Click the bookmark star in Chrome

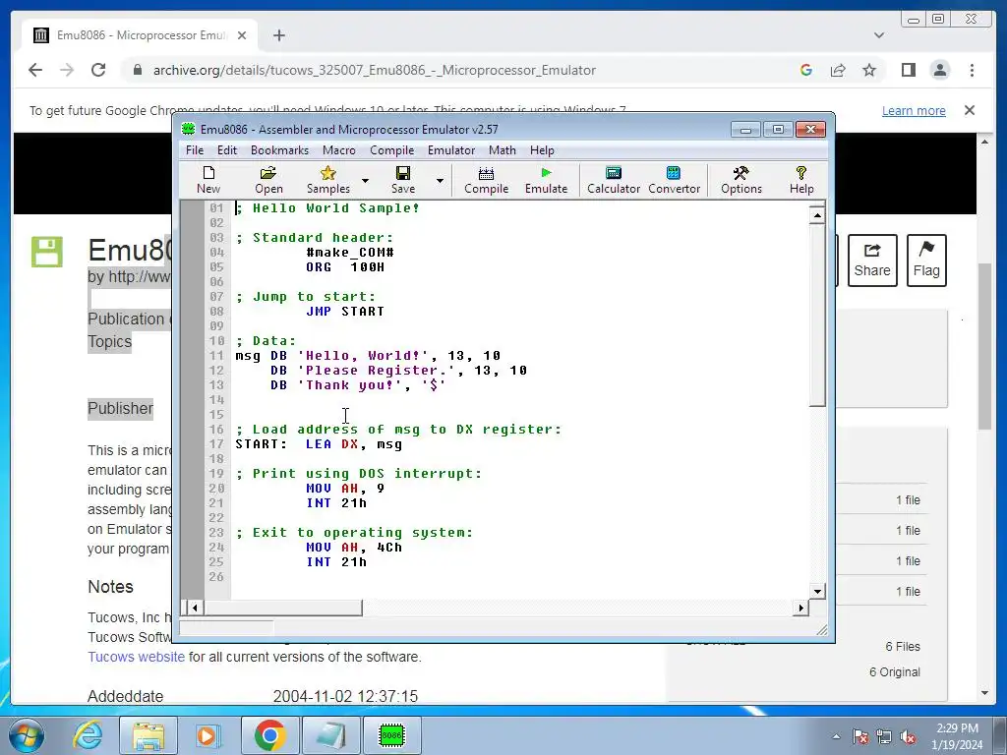[869, 70]
